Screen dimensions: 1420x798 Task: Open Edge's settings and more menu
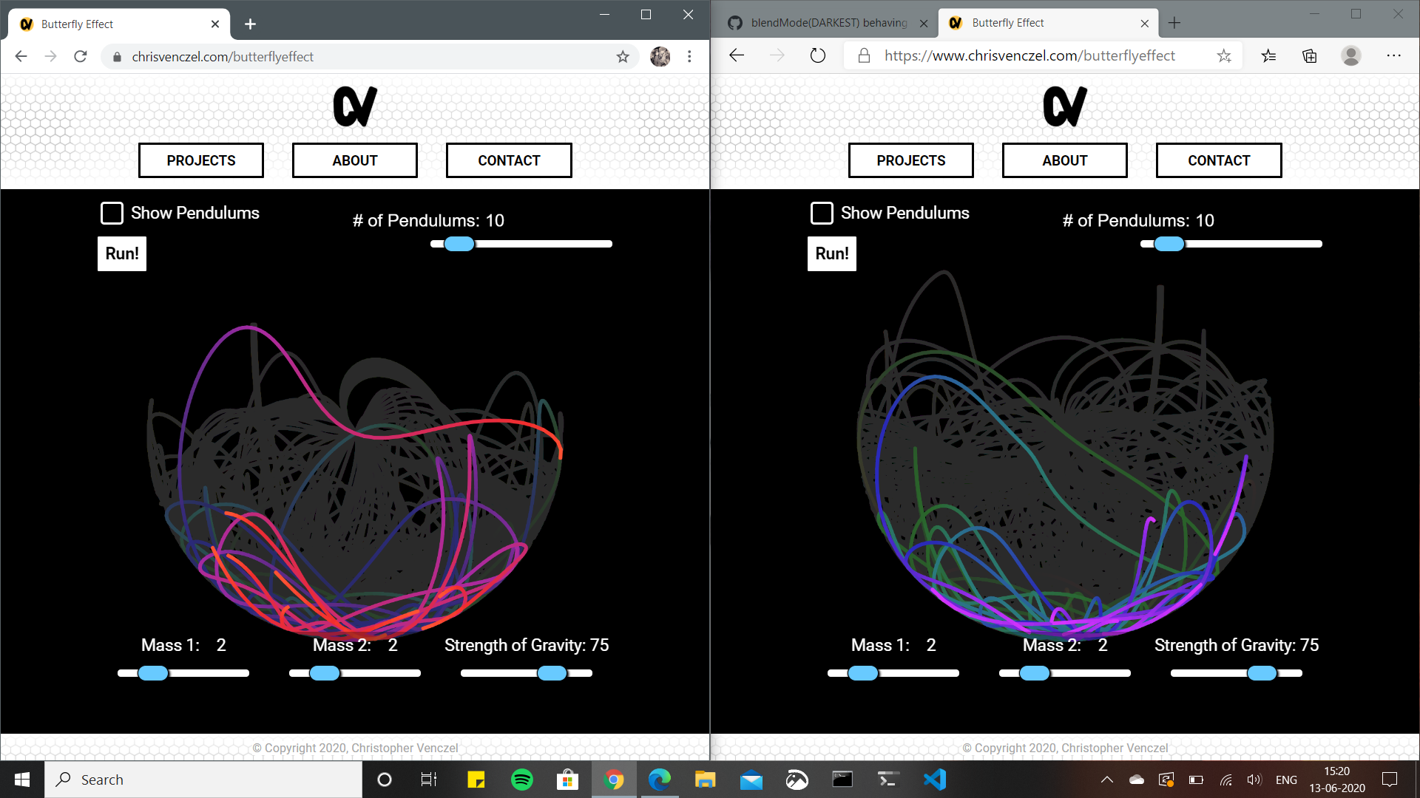click(1394, 55)
